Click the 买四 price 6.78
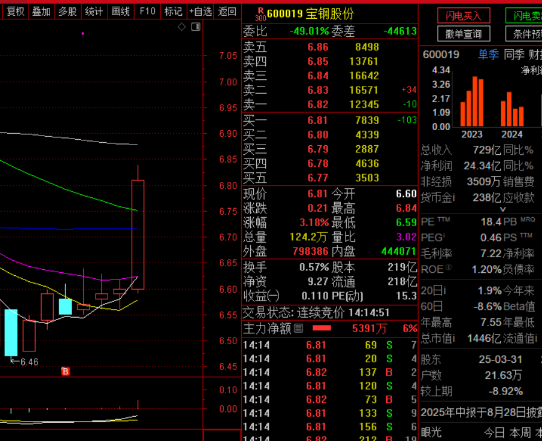Viewport: 542px width, 441px height. 318,163
